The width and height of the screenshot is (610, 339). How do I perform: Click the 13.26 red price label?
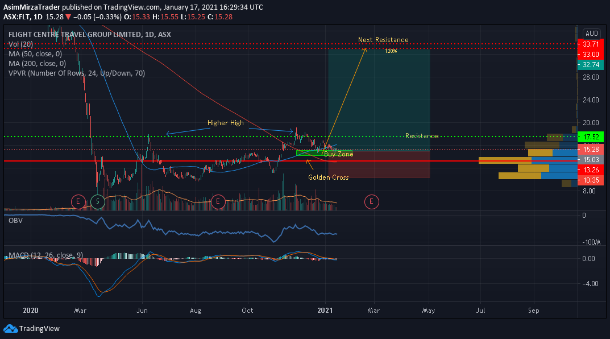(591, 169)
